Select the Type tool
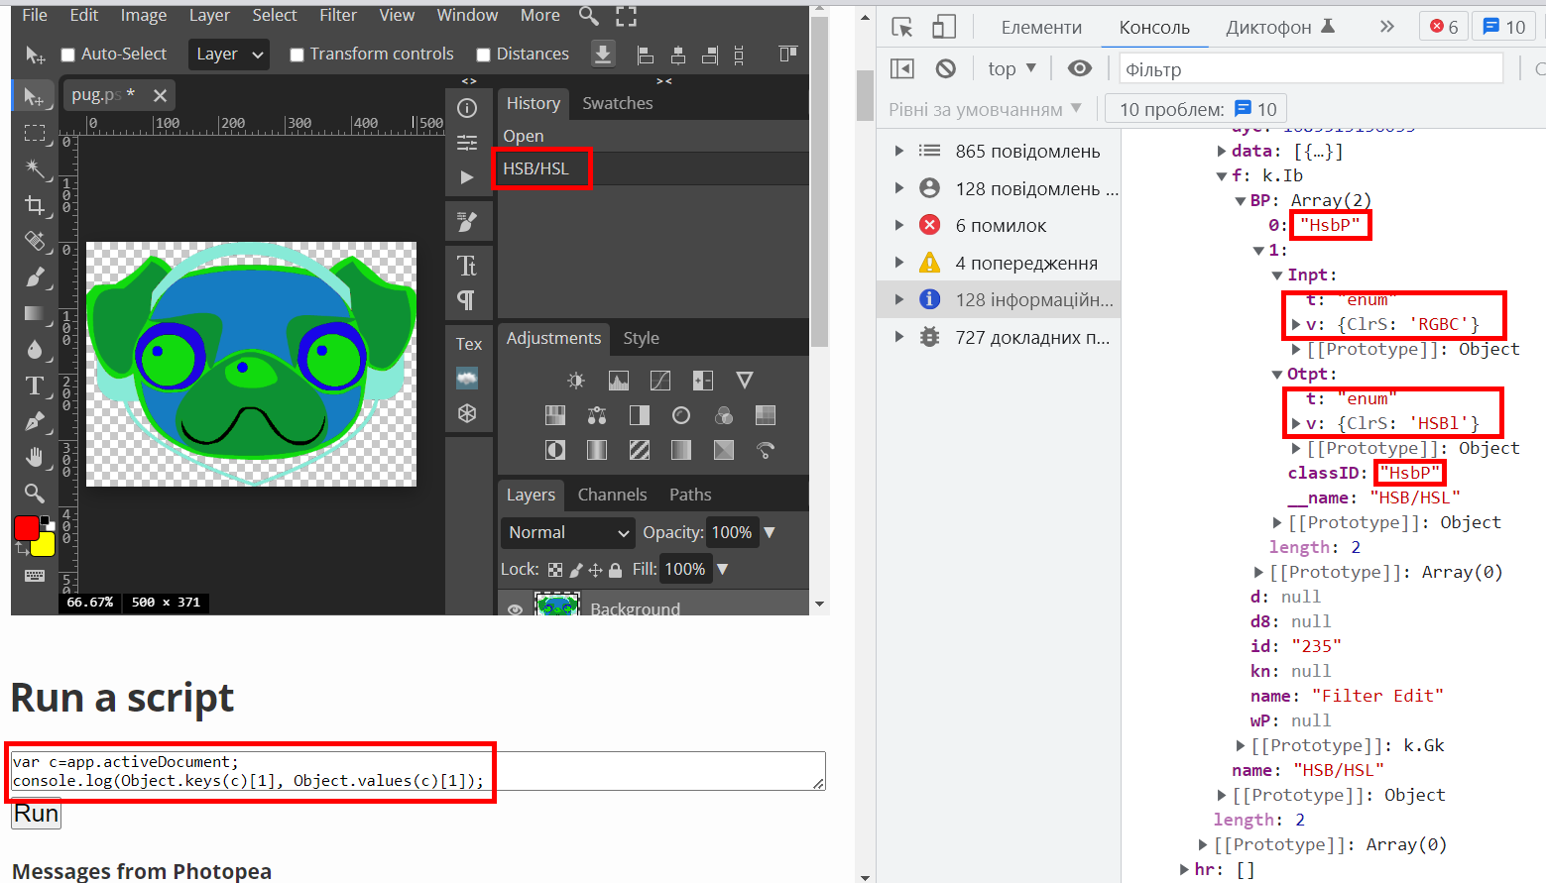 click(x=35, y=386)
